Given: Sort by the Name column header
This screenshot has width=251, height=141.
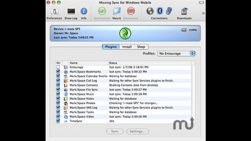Looking at the screenshot, I should click(x=89, y=63).
